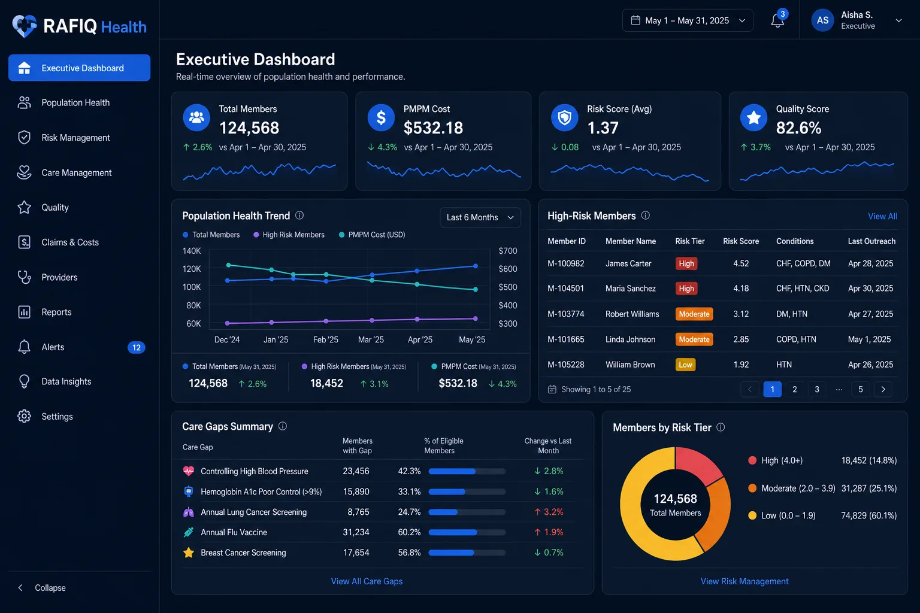Viewport: 920px width, 613px height.
Task: Click the Hemoglobin A1c row icon
Action: 189,491
